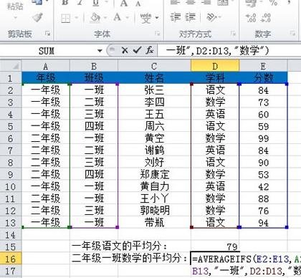
Task: Click the Shrink Font small A icon
Action: 138,4
